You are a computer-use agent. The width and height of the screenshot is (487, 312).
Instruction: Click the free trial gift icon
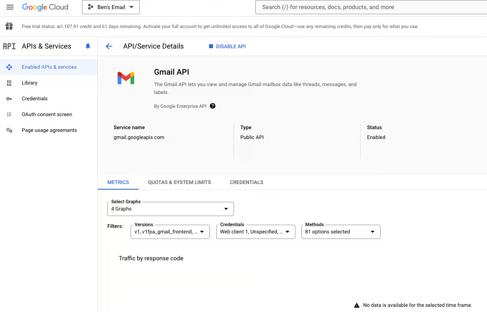point(9,26)
